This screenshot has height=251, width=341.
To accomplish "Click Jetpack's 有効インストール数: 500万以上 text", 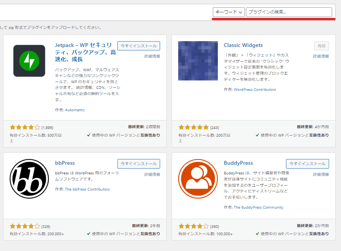I will (x=36, y=138).
